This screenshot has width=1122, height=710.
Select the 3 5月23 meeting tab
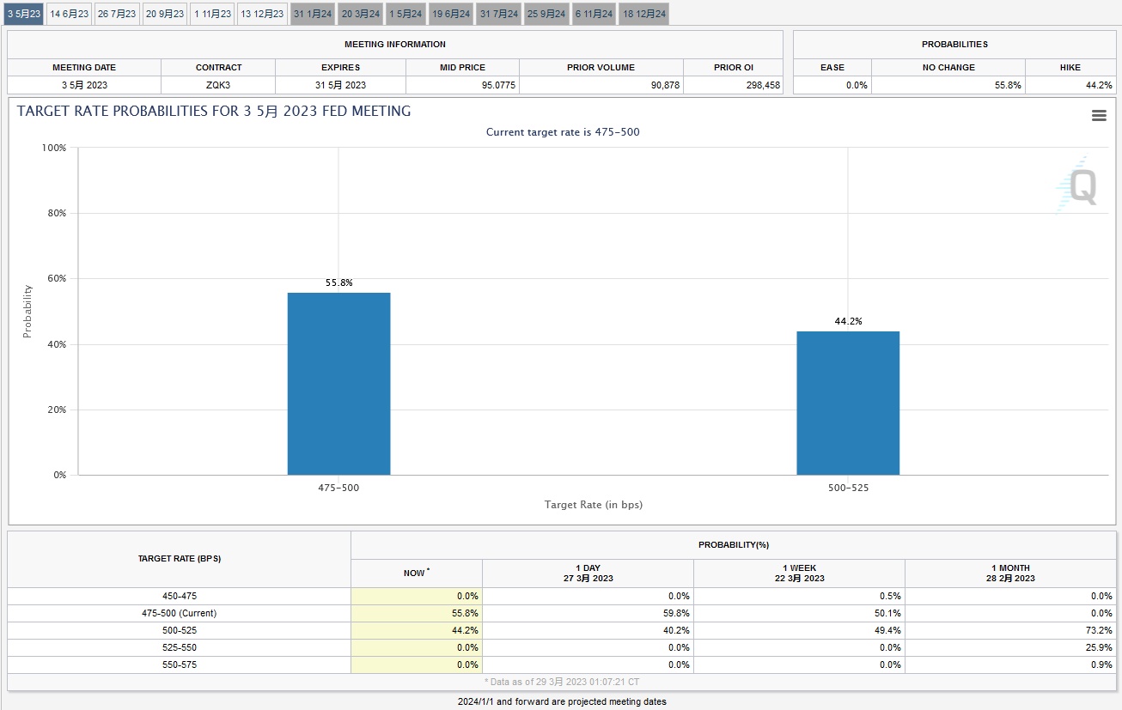pyautogui.click(x=23, y=14)
